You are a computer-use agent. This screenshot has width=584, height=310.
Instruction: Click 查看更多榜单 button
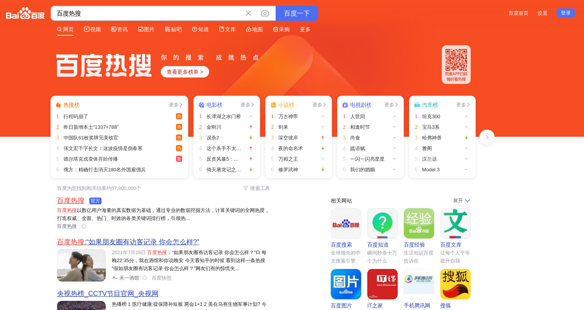(185, 72)
